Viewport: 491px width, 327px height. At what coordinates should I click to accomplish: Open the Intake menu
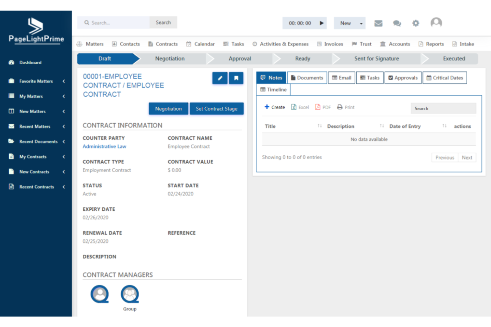tap(463, 44)
